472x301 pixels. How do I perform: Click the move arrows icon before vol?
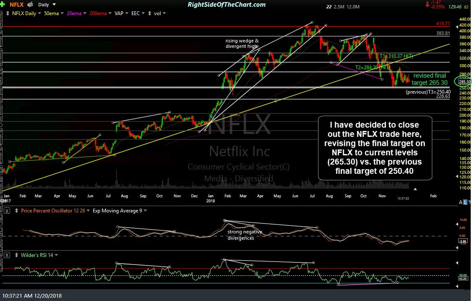point(149,13)
